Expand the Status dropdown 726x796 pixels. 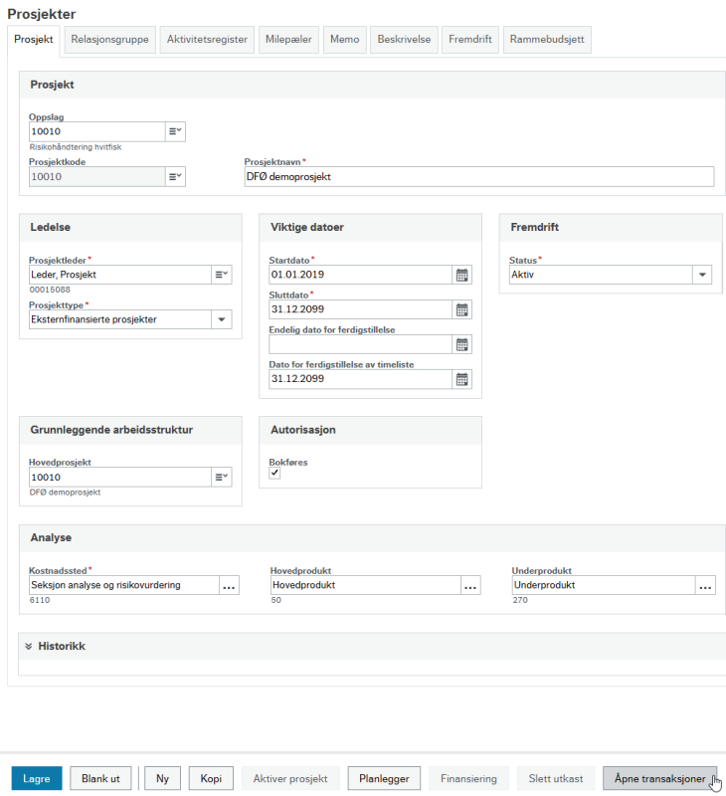[x=702, y=275]
